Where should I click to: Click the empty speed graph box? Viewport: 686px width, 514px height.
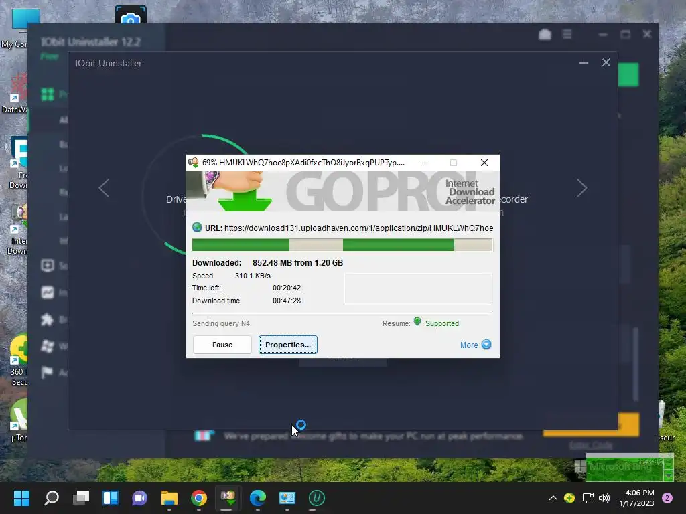(418, 289)
